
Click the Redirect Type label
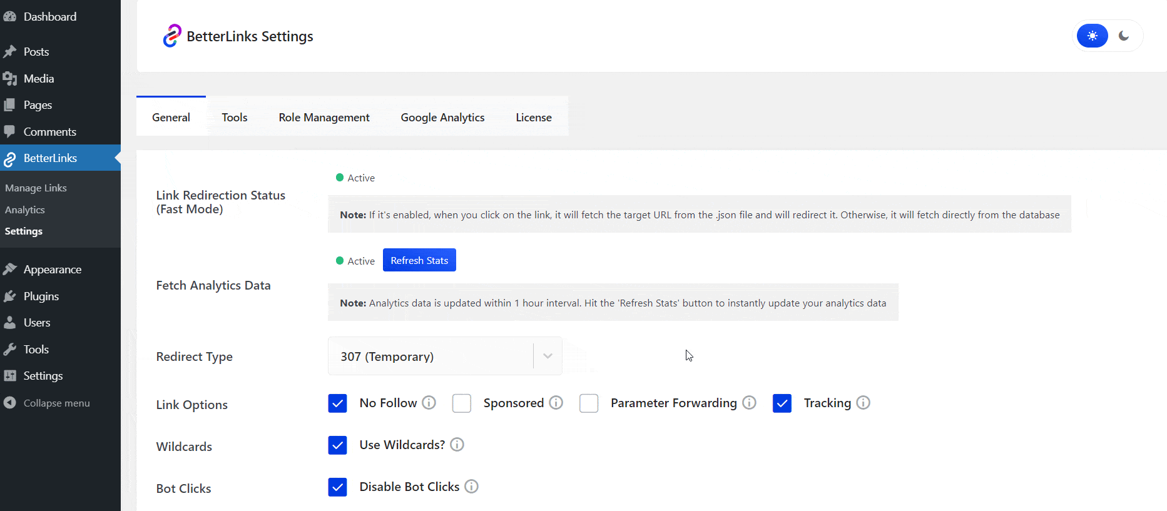tap(194, 357)
